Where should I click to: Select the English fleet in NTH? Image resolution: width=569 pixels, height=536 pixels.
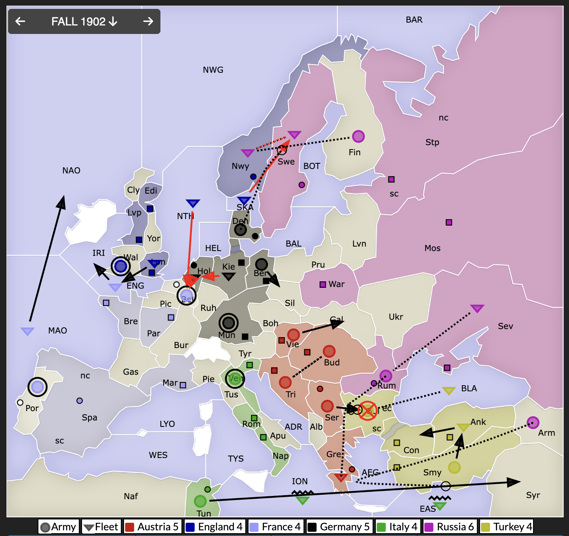coord(193,203)
